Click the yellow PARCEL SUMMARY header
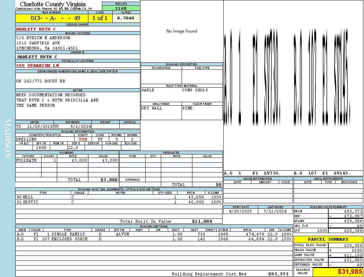This screenshot has height=277, width=364. coord(328,239)
